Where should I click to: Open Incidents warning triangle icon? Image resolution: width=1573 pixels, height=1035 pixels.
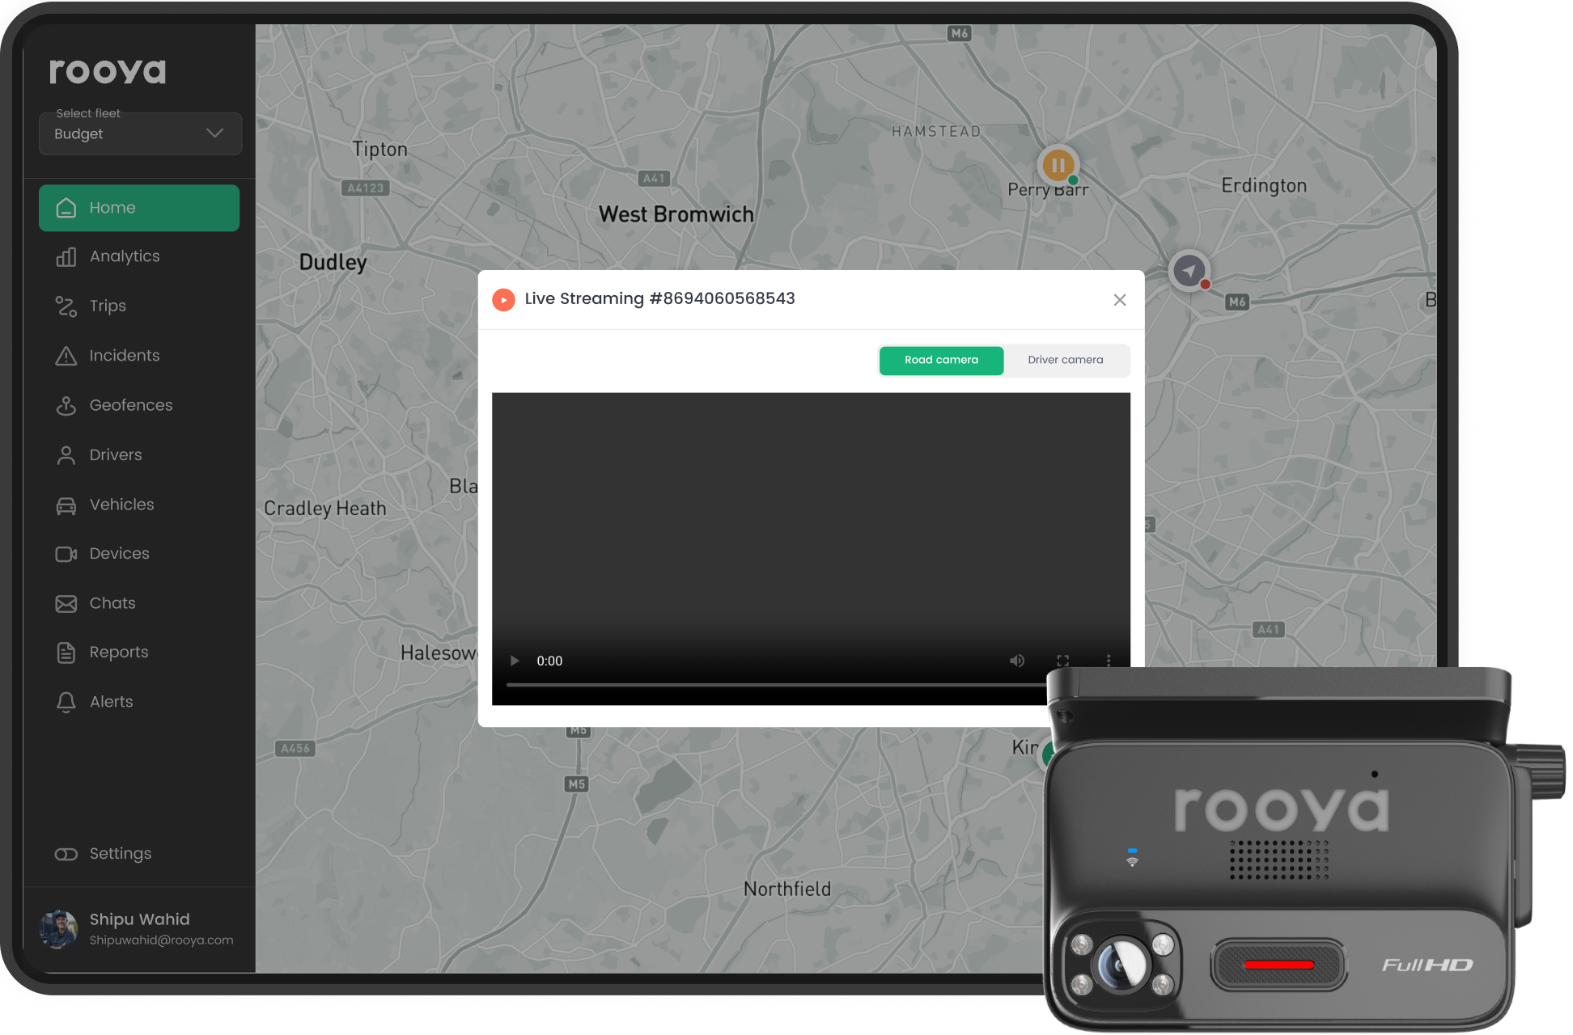(x=66, y=356)
